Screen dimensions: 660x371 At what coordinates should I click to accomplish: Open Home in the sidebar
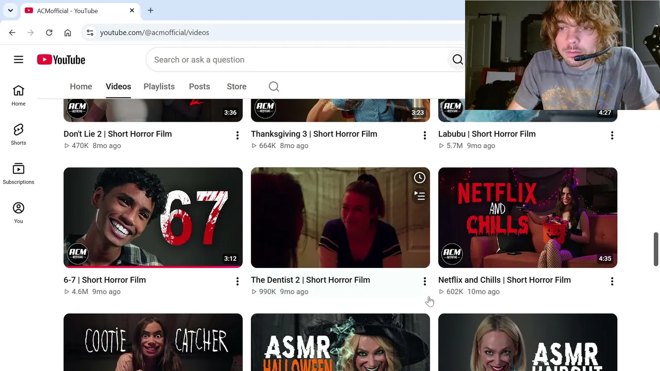click(x=19, y=96)
